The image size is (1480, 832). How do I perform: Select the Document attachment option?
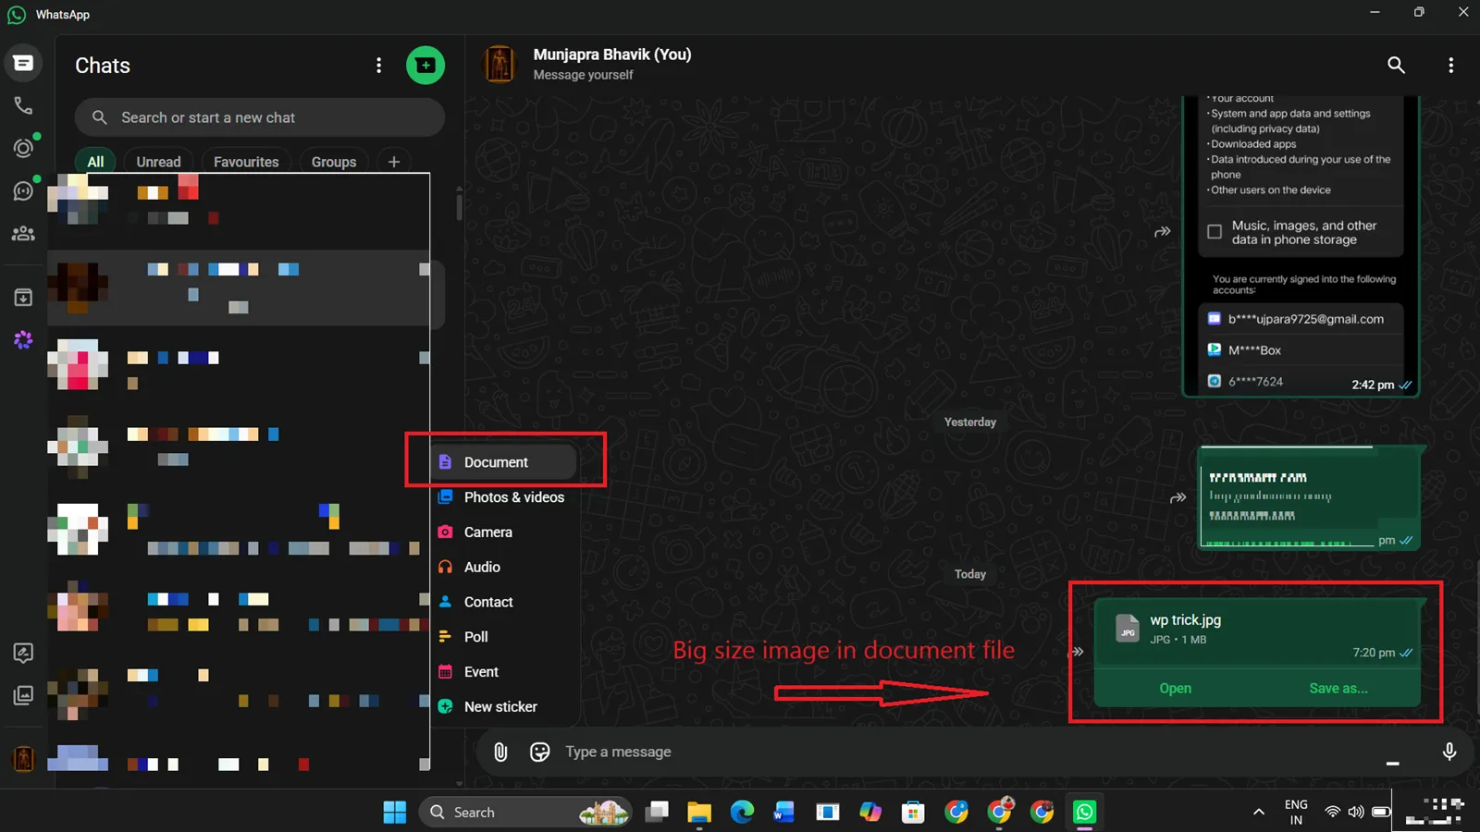505,462
